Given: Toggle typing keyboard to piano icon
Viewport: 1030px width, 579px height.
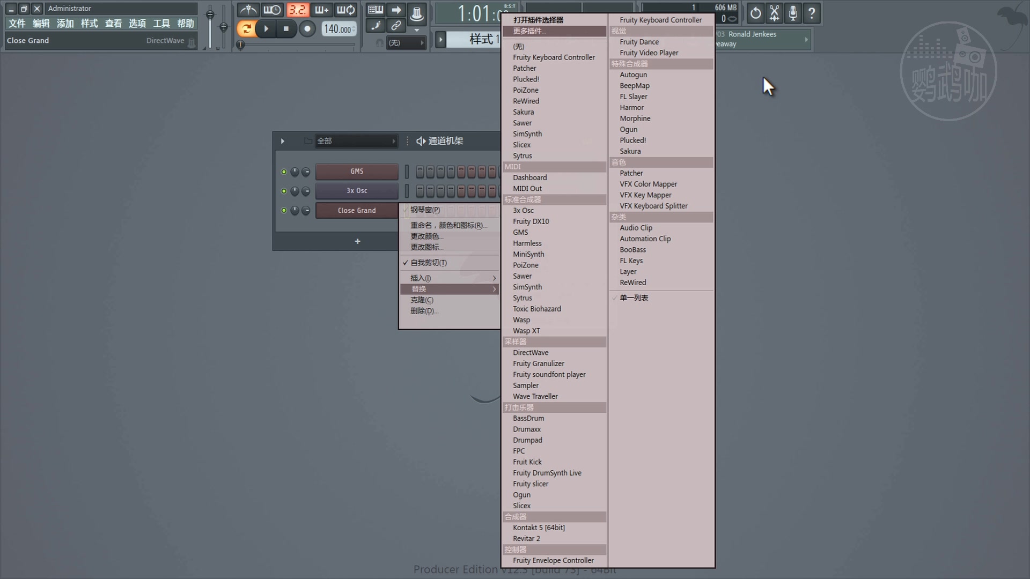Looking at the screenshot, I should tap(375, 10).
